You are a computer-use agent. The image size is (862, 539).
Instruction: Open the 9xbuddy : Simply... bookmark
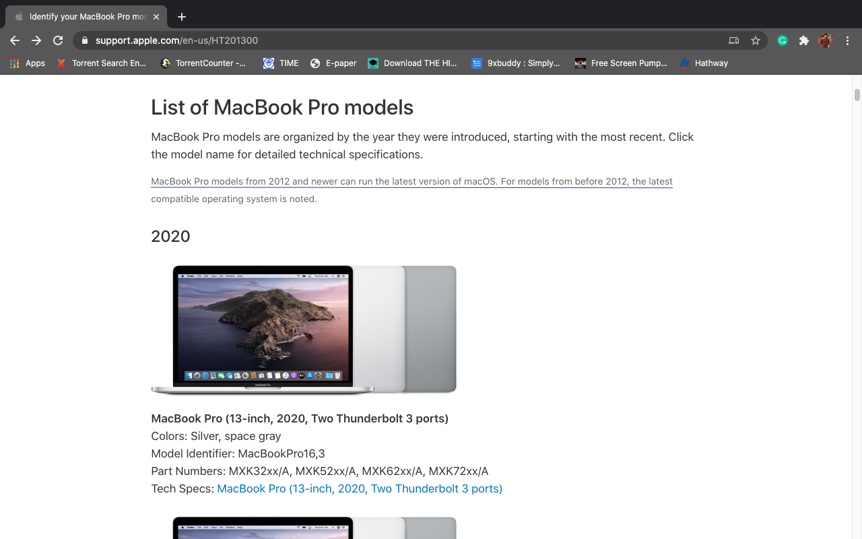pyautogui.click(x=516, y=63)
